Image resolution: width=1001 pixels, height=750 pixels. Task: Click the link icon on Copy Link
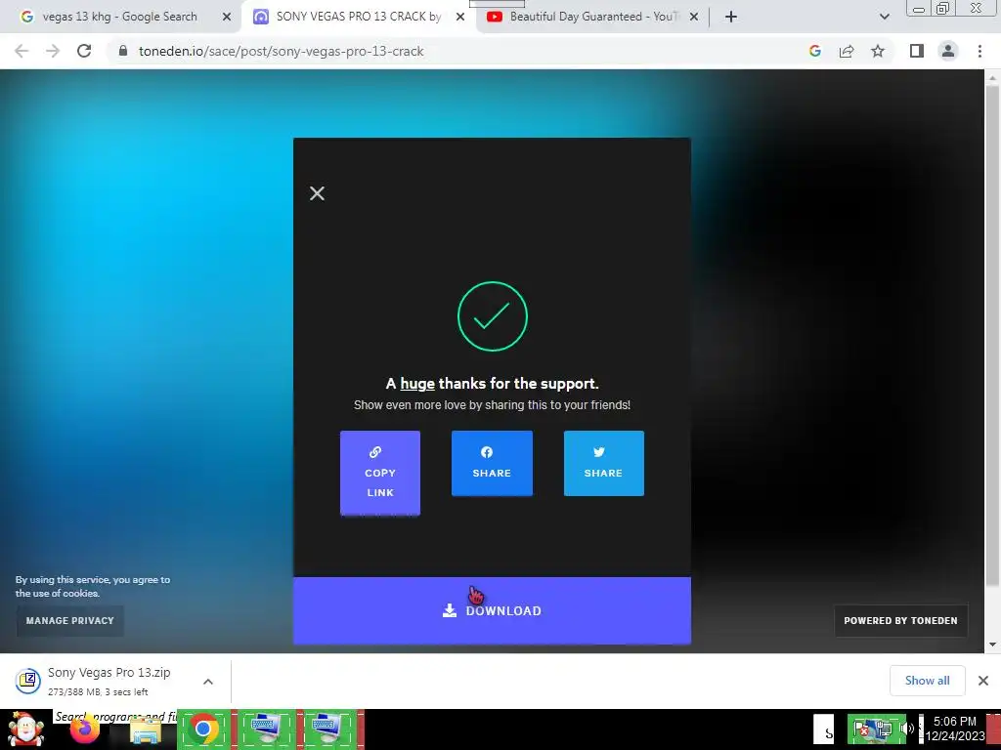click(375, 452)
